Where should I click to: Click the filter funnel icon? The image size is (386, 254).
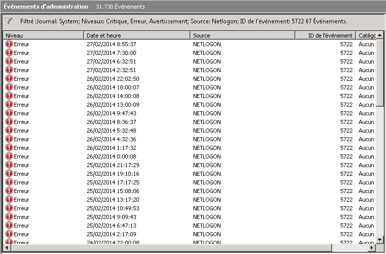coord(9,21)
